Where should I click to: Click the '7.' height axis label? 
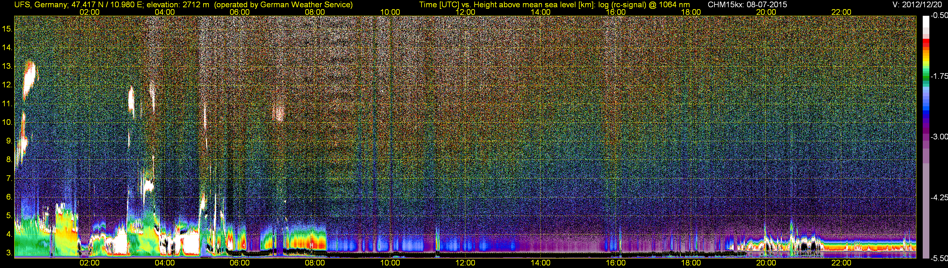(9, 178)
